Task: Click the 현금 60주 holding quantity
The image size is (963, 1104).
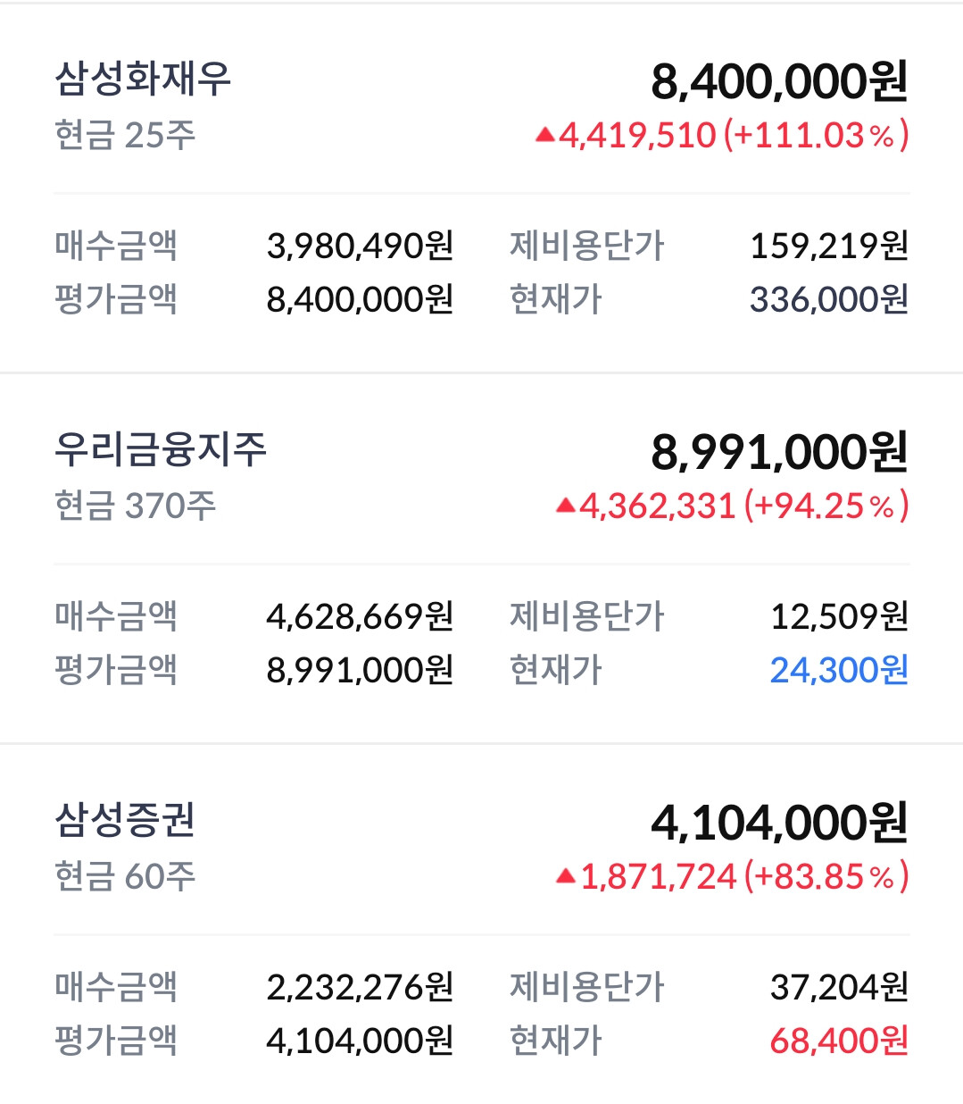Action: pos(125,876)
